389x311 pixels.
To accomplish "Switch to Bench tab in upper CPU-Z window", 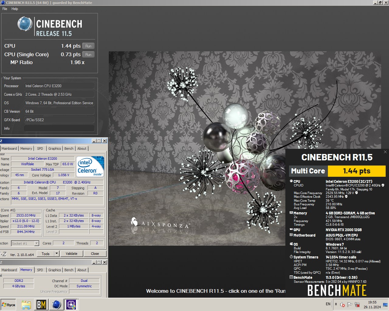I will coord(69,149).
